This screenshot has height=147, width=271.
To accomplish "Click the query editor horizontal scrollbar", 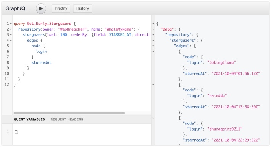I will 69,113.
